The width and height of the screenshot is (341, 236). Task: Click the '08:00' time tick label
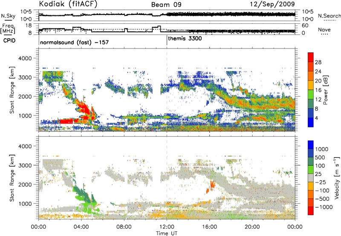coord(124,227)
